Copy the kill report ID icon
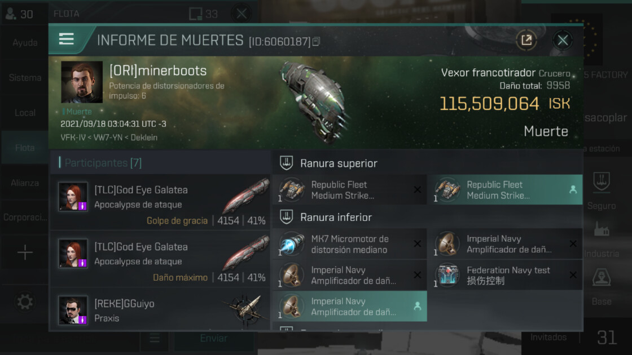The height and width of the screenshot is (355, 632). (316, 41)
